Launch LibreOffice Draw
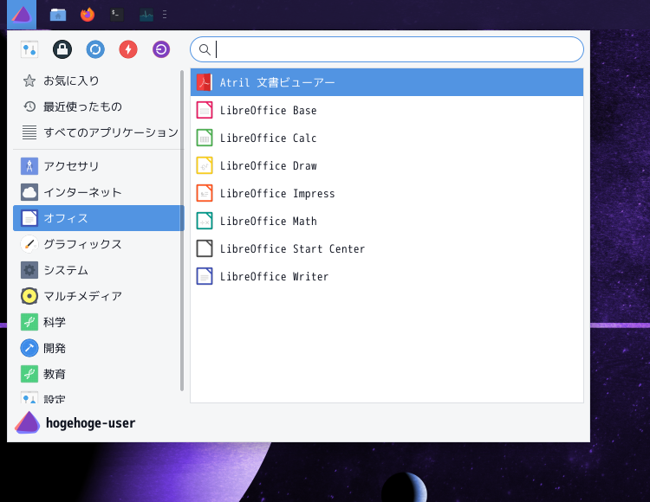Screen dimensions: 650x502 pos(387,165)
